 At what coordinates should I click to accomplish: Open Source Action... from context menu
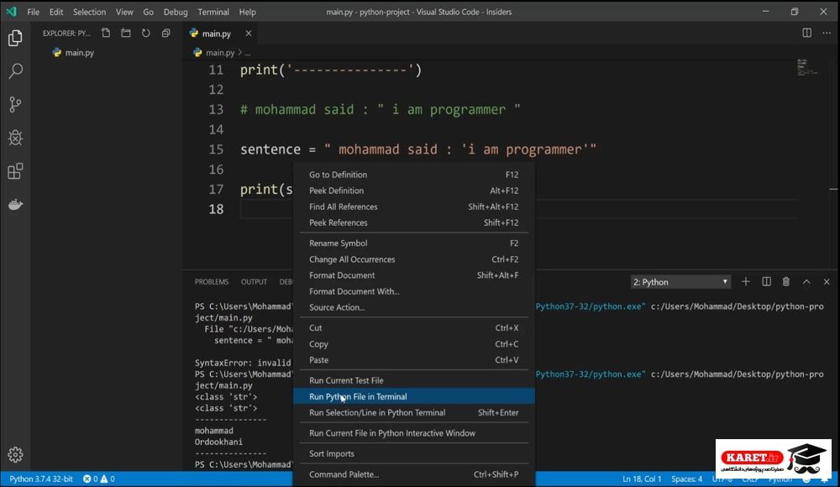tap(413, 307)
